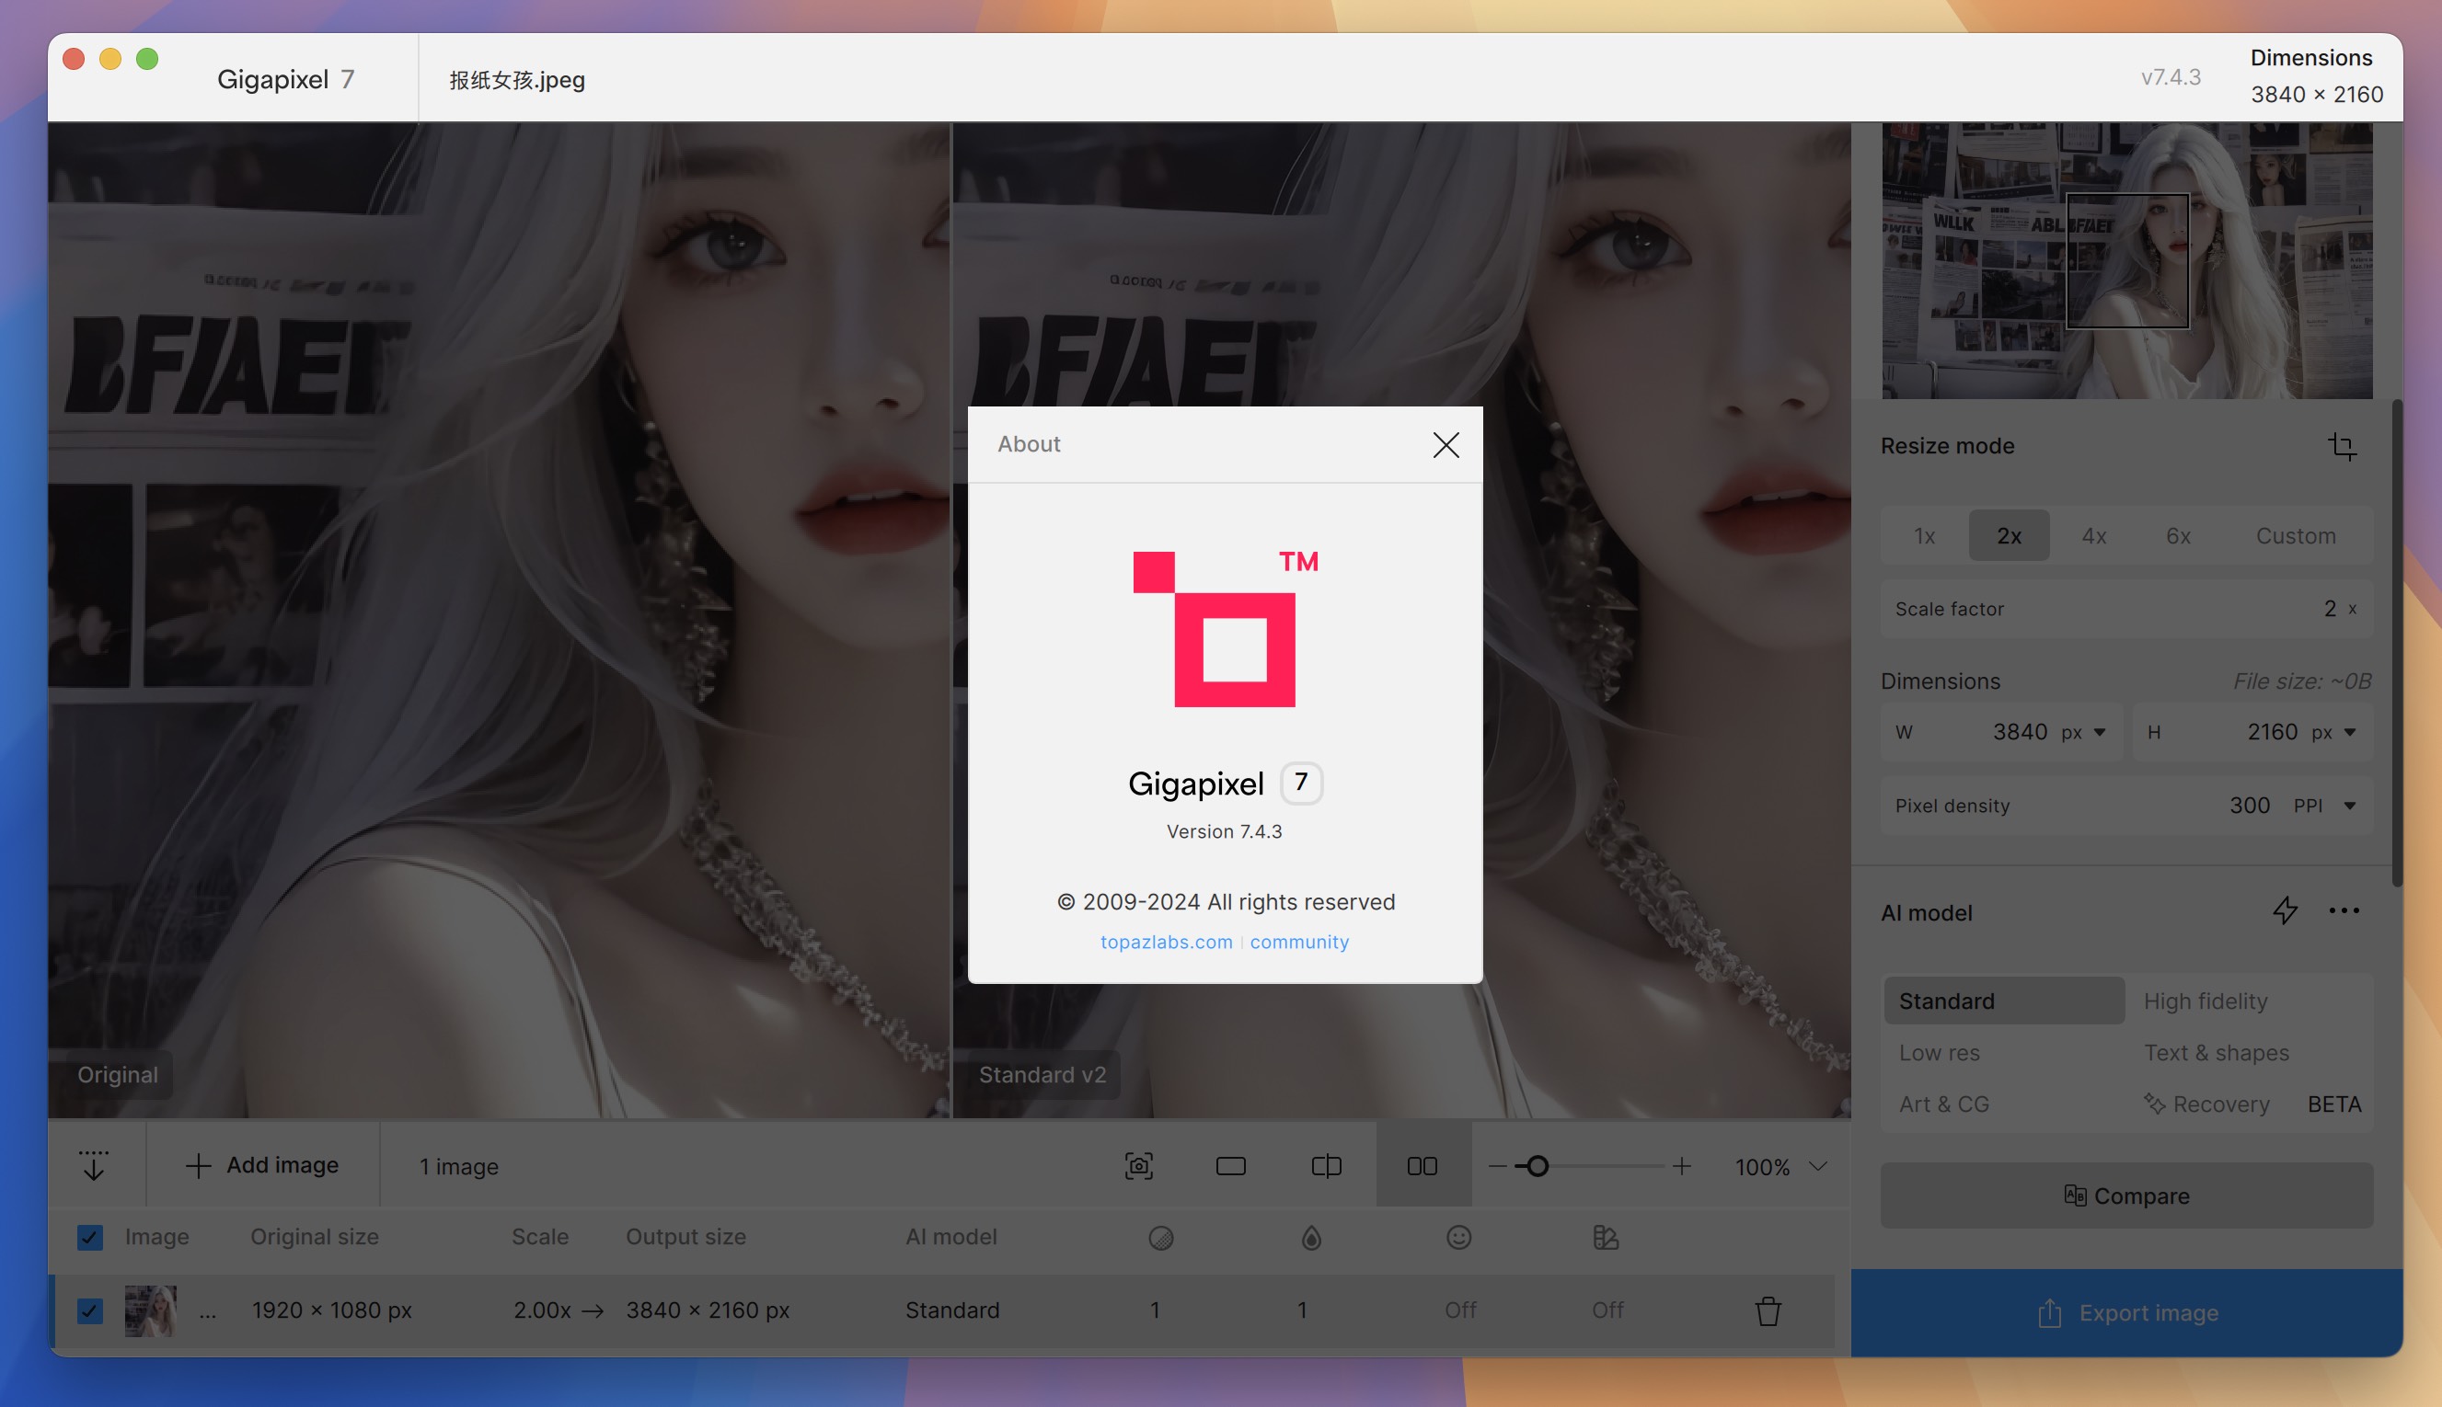
Task: Click the split-view comparison icon
Action: (1329, 1165)
